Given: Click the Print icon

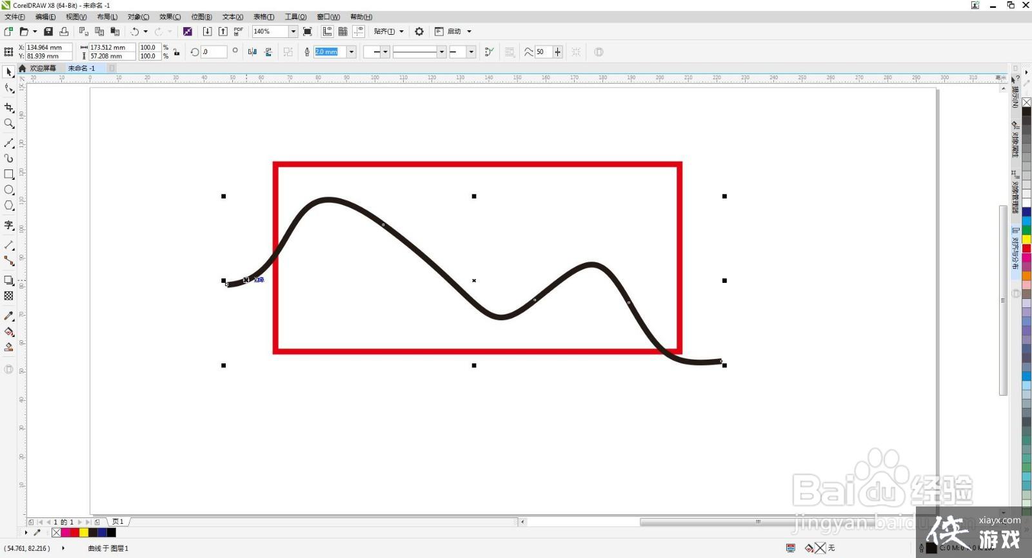Looking at the screenshot, I should [64, 31].
